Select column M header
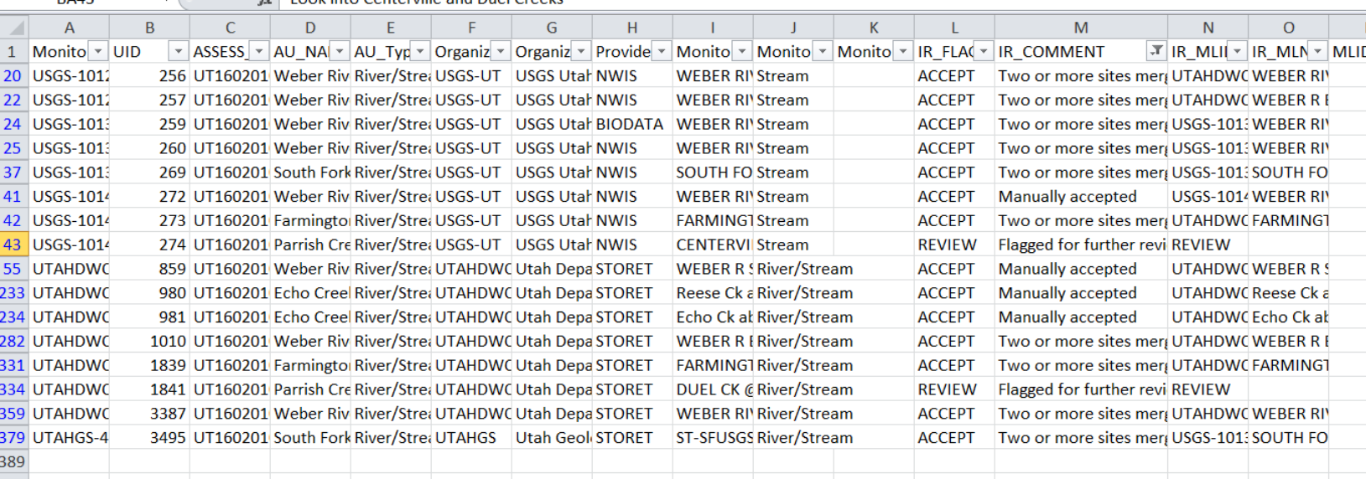1366x479 pixels. click(x=1080, y=28)
